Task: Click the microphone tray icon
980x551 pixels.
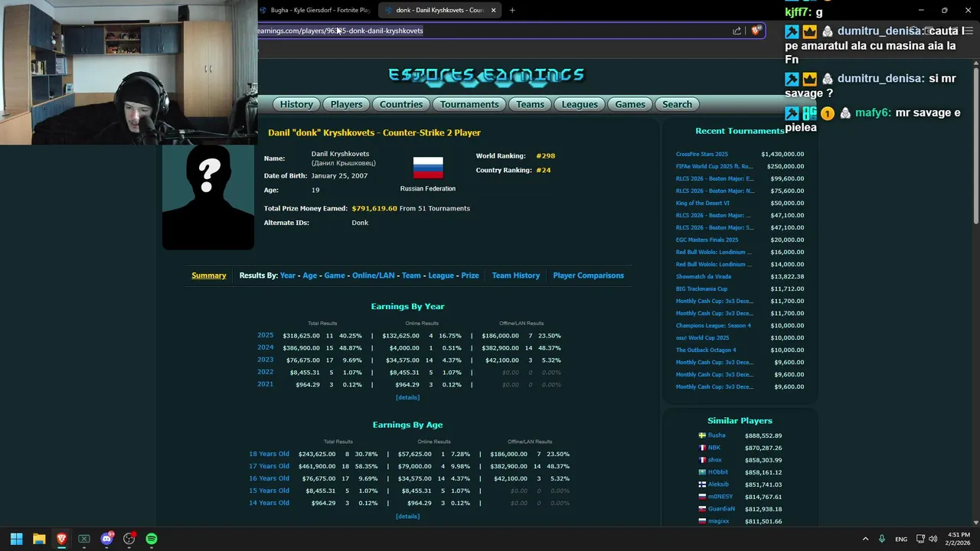Action: click(882, 539)
